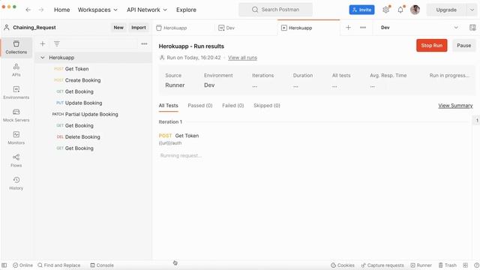Open tab options ellipsis menu

(x=363, y=28)
